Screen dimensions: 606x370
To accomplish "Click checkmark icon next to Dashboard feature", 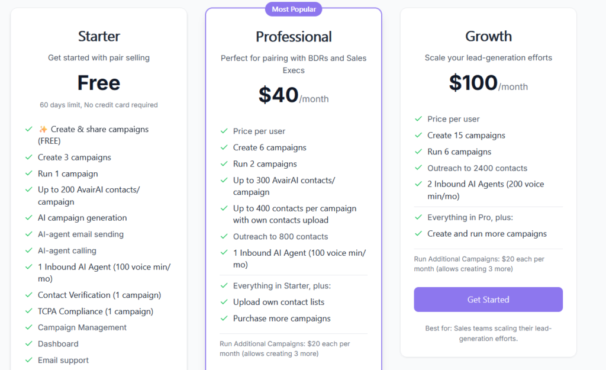I will pos(28,343).
